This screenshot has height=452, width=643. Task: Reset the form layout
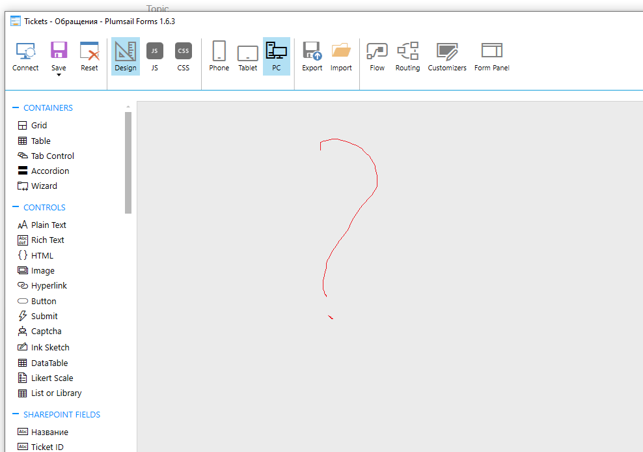tap(89, 57)
